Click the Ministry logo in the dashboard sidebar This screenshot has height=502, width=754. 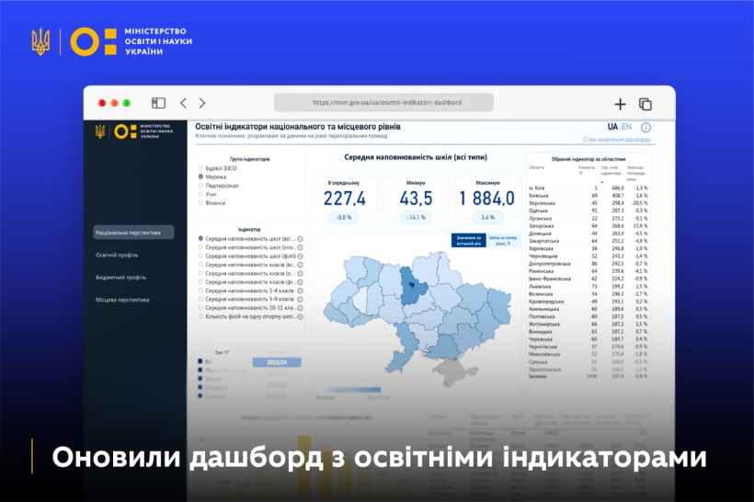pyautogui.click(x=134, y=131)
